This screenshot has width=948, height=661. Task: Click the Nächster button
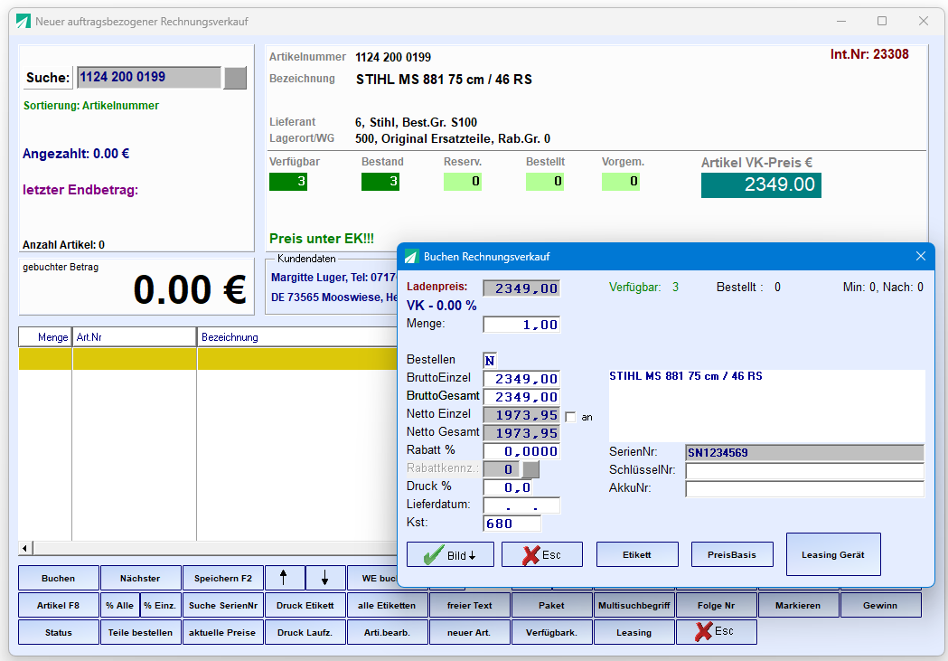click(x=140, y=578)
